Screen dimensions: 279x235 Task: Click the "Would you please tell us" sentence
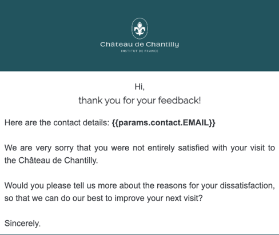tap(50, 186)
